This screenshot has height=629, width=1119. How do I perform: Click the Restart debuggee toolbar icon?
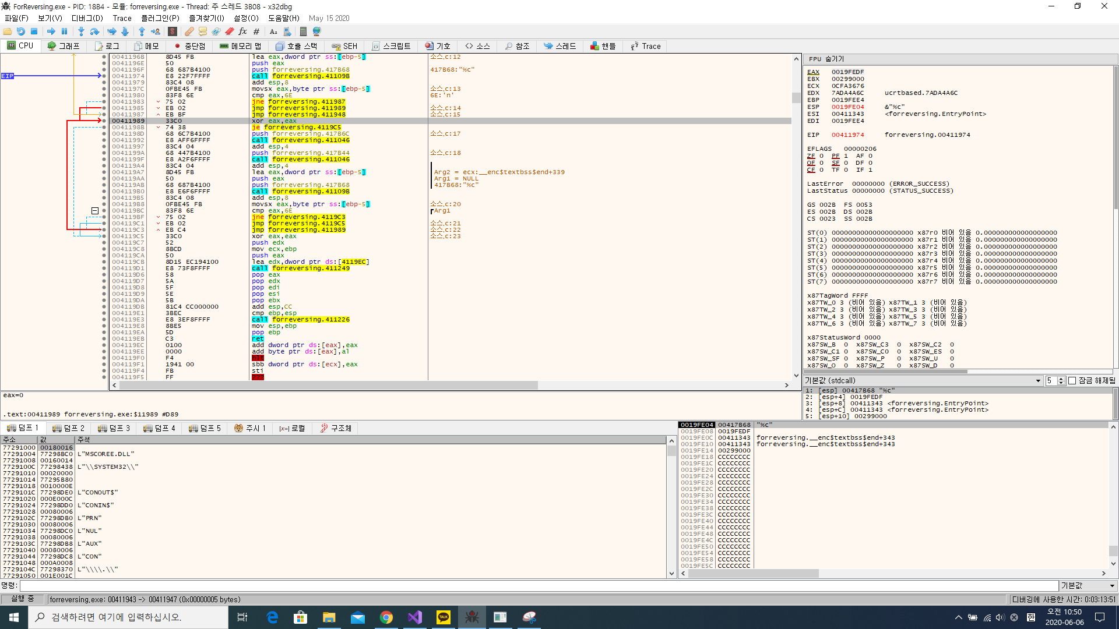tap(21, 31)
